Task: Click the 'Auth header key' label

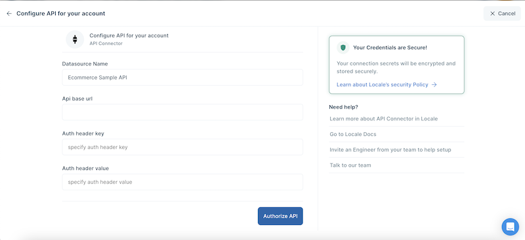Action: (x=83, y=133)
